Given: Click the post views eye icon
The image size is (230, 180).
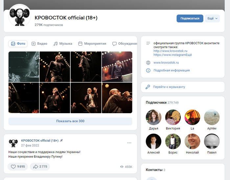Looking at the screenshot, I should coord(122,167).
